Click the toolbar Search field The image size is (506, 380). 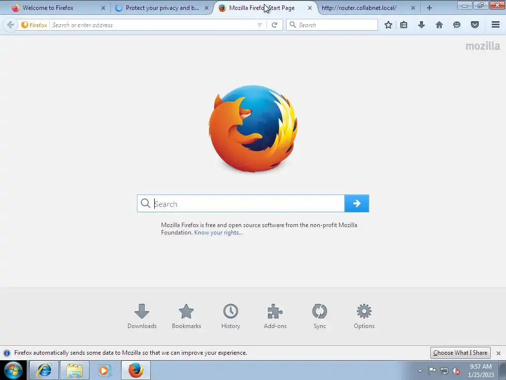332,25
